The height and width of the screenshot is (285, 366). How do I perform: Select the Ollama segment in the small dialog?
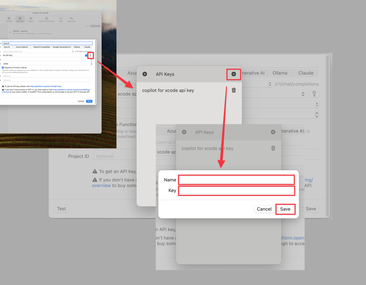(x=77, y=47)
